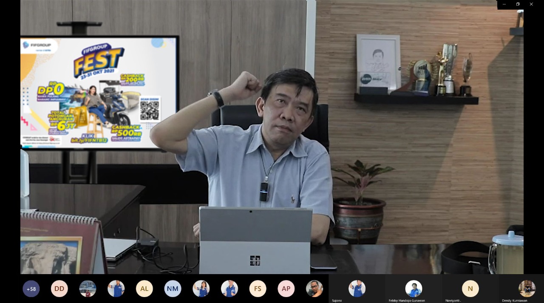The image size is (544, 303).
Task: Click the woman-in-blue participant avatar
Action: (201, 289)
